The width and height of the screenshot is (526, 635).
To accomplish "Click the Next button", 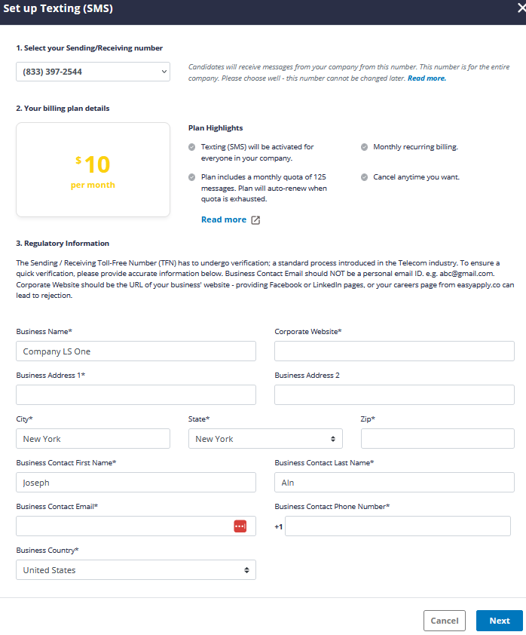I will 499,621.
